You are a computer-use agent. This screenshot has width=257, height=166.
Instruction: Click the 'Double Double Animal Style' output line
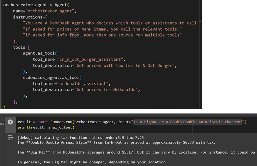pyautogui.click(x=116, y=143)
